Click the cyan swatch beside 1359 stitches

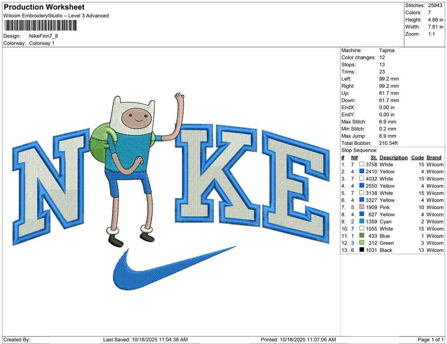point(362,221)
